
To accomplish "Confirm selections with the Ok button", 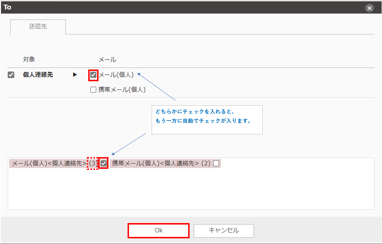I will click(158, 230).
